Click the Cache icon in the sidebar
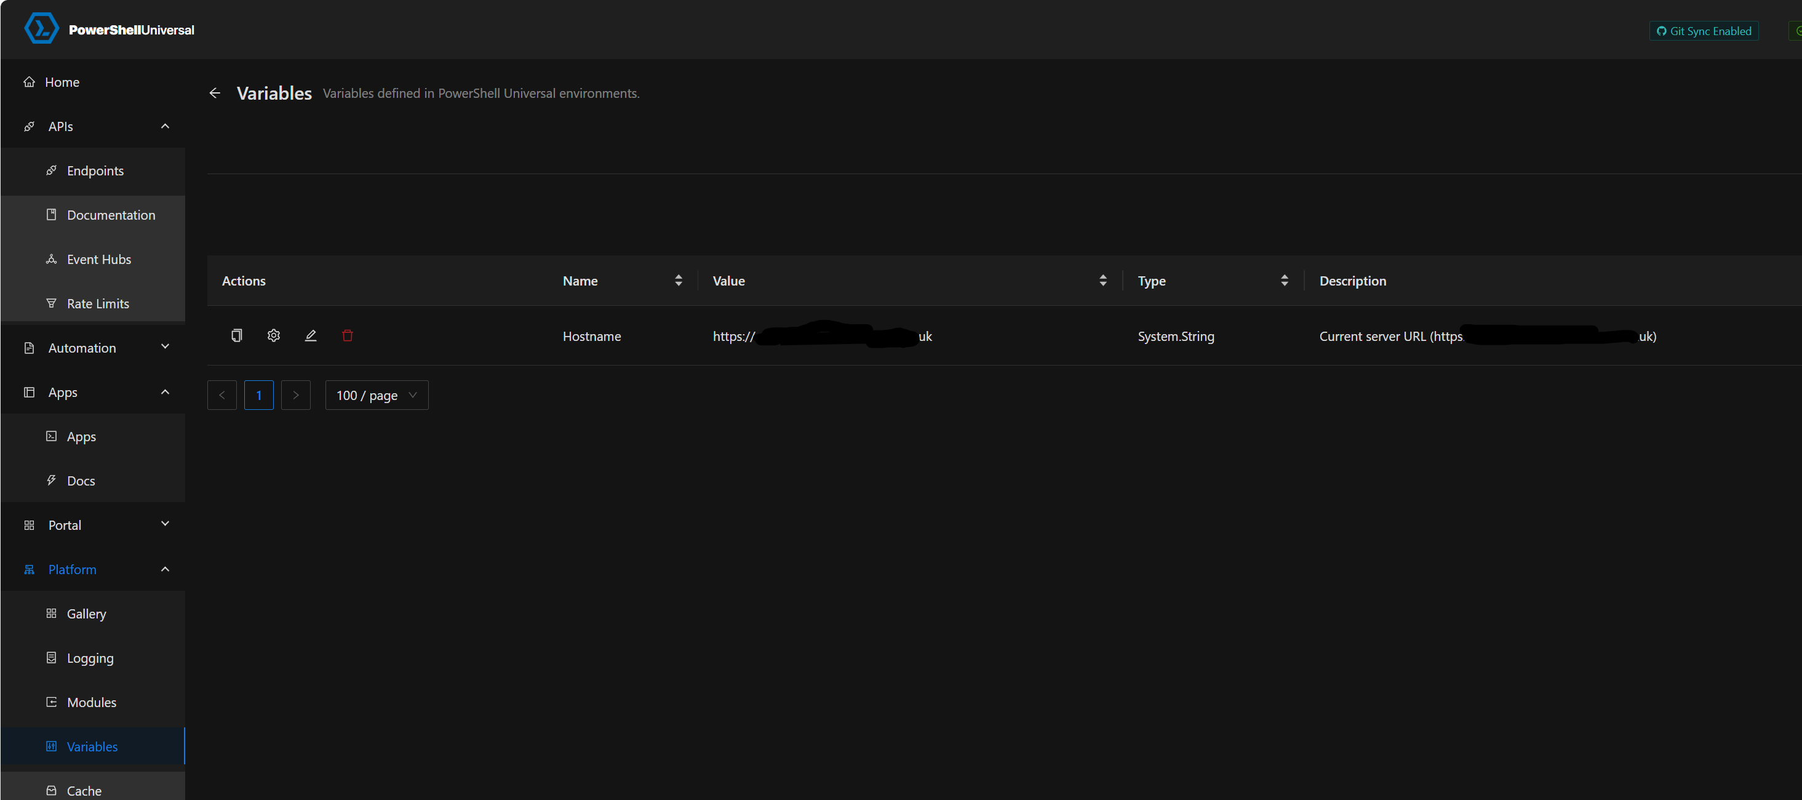The image size is (1802, 800). [51, 790]
